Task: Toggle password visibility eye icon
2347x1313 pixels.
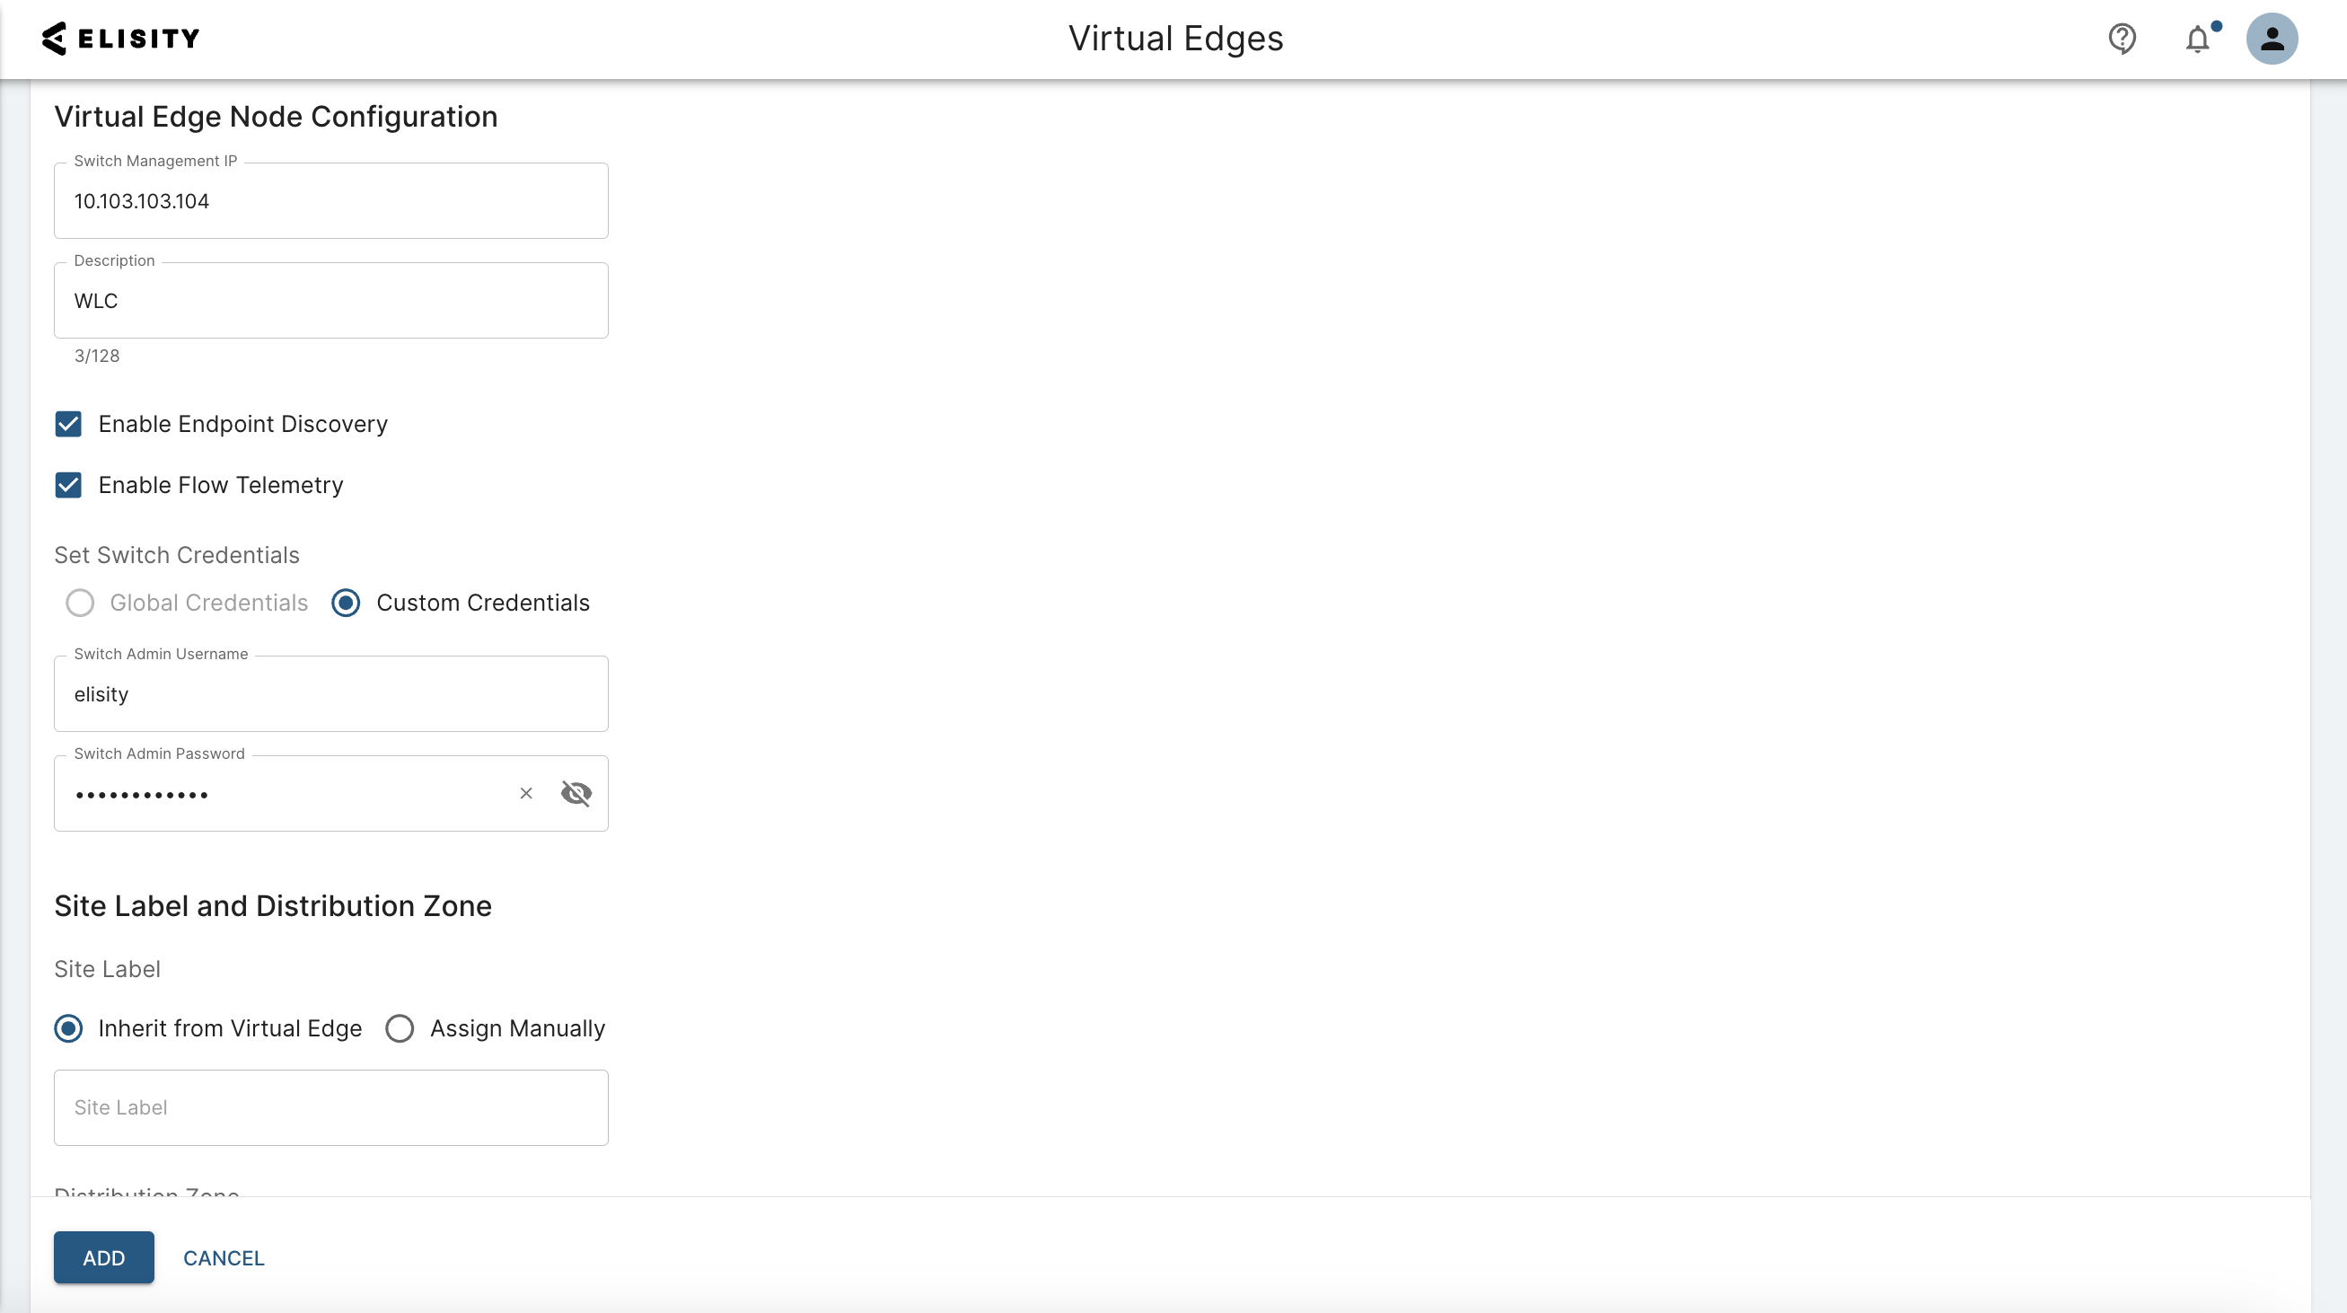Action: coord(576,794)
